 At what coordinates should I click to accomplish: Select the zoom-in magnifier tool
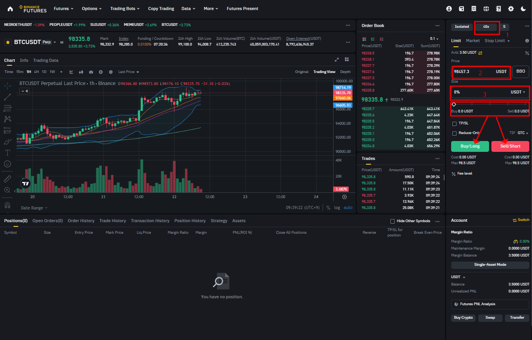(7, 190)
